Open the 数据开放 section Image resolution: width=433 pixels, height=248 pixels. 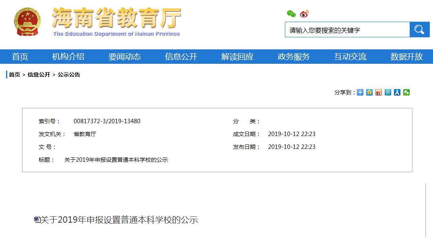pyautogui.click(x=407, y=57)
